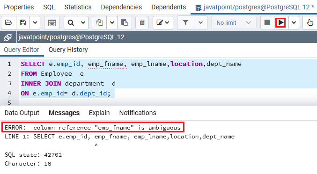Click the SELECT keyword on line 1
This screenshot has width=317, height=174.
[33, 64]
